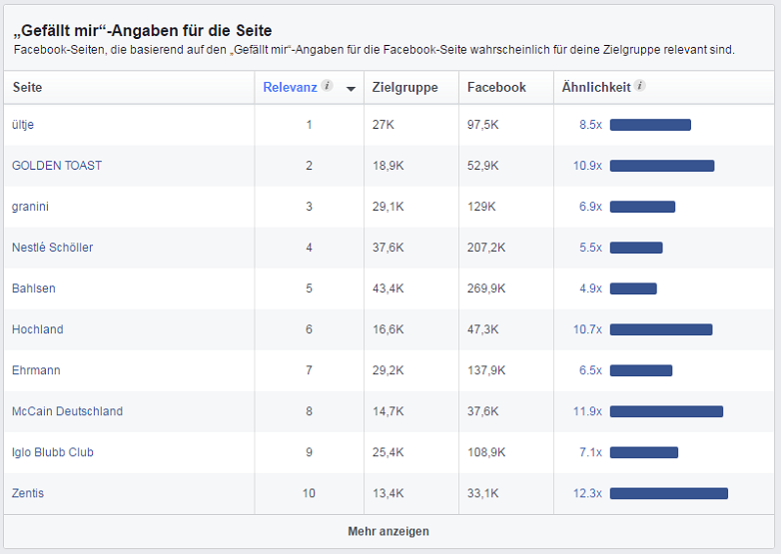Open the Nestlé Schöller page link

point(52,248)
